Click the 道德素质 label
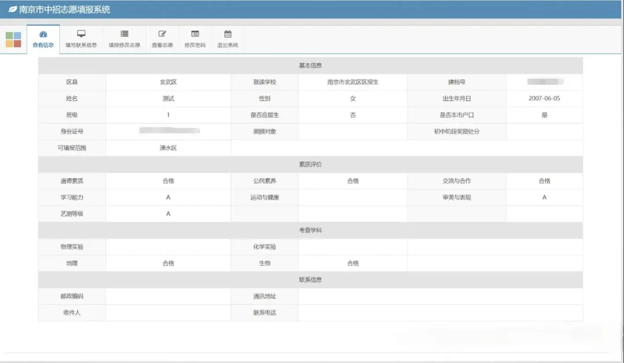Screen dimensions: 624x363 point(72,181)
